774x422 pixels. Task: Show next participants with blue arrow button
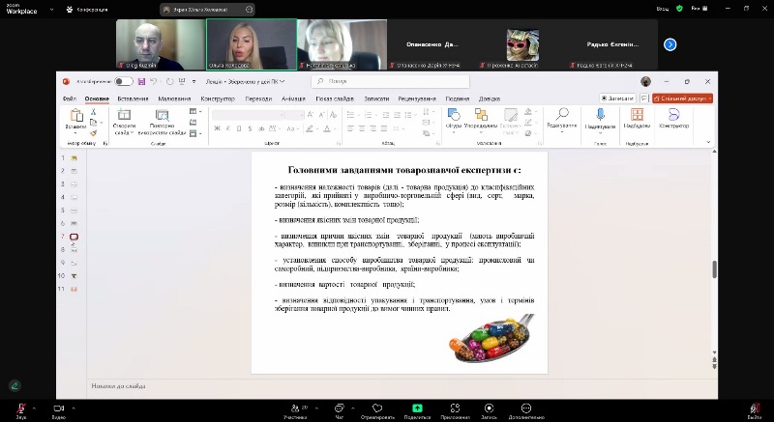(x=670, y=43)
